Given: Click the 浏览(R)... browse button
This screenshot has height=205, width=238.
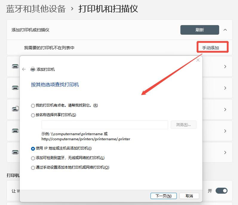Looking at the screenshot, I should click(184, 125).
